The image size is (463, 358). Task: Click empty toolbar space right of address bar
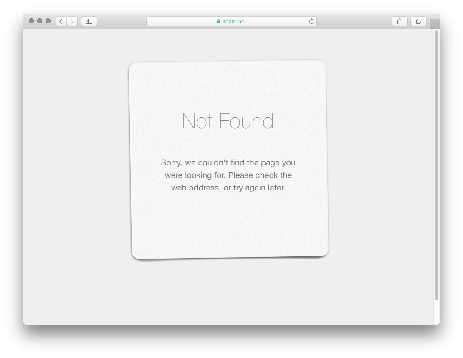[354, 21]
